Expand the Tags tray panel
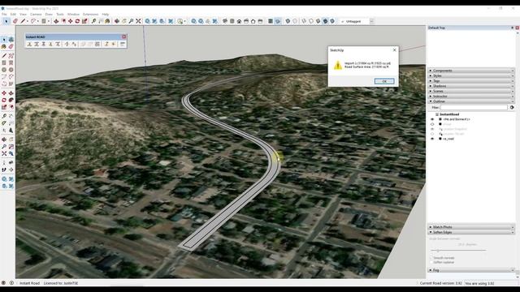Image resolution: width=520 pixels, height=292 pixels. 471,81
